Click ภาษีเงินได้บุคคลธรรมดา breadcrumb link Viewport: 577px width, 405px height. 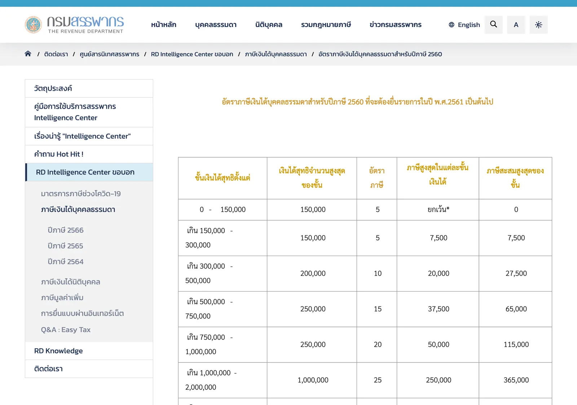(276, 54)
